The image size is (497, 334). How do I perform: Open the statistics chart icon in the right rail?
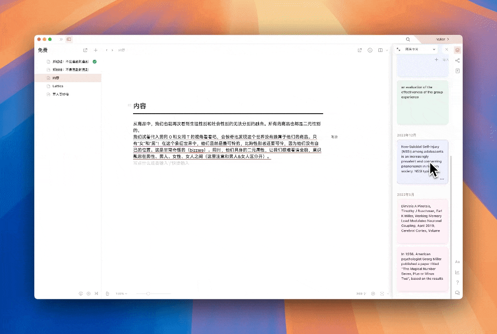click(x=458, y=272)
